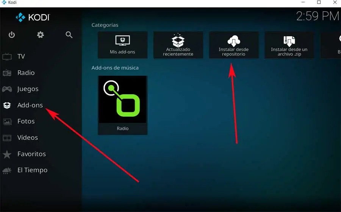Open El Tiempo weather section
The width and height of the screenshot is (341, 212).
(x=33, y=170)
